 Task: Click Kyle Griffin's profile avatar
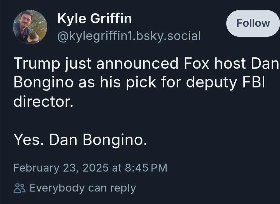coord(30,27)
